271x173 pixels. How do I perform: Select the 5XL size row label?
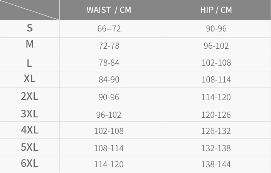(x=29, y=147)
